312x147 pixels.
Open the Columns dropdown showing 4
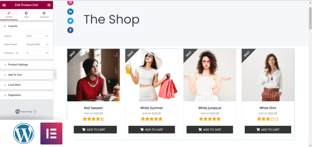pos(37,53)
